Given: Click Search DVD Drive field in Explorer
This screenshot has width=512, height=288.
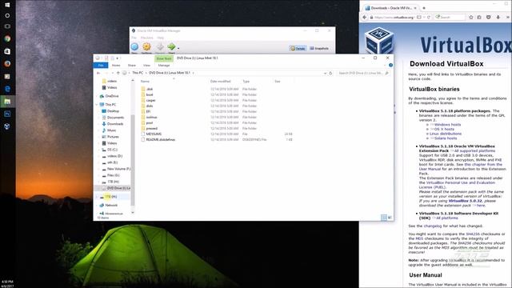Looking at the screenshot, I should click(363, 73).
